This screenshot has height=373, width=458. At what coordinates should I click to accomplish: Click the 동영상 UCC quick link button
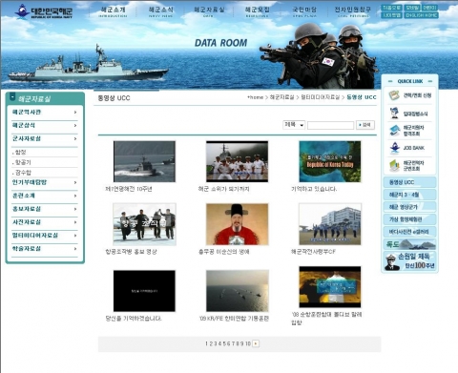409,182
